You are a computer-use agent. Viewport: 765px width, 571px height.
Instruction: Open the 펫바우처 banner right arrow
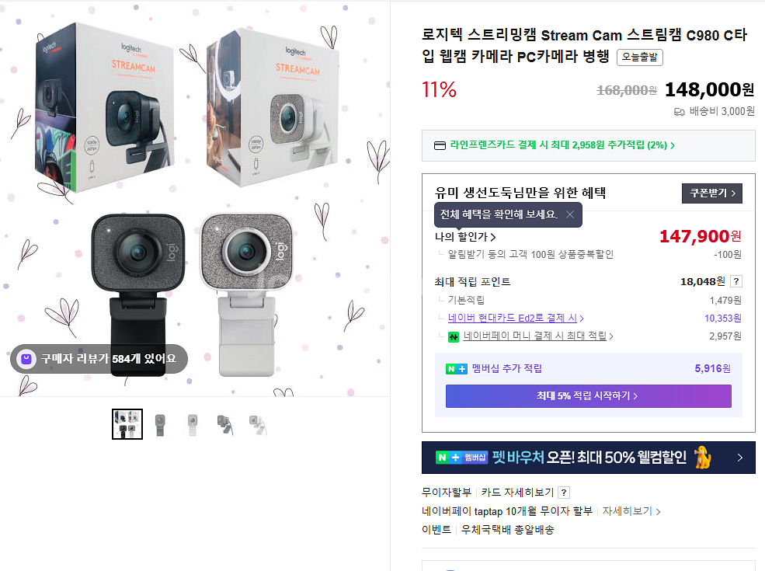(739, 458)
